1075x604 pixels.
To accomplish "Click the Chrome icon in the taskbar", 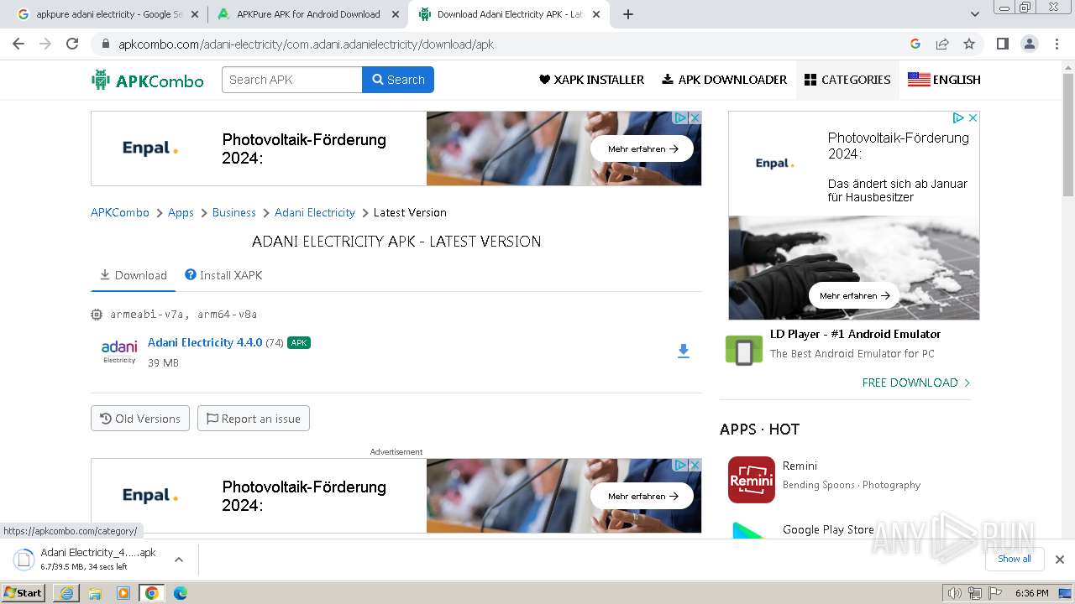I will coord(151,593).
